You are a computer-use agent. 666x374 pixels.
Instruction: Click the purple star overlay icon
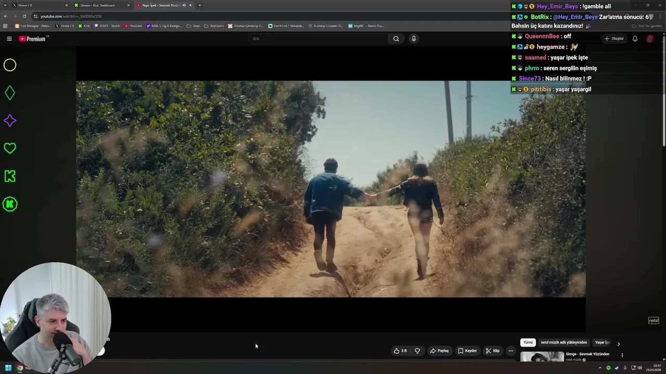coord(10,121)
